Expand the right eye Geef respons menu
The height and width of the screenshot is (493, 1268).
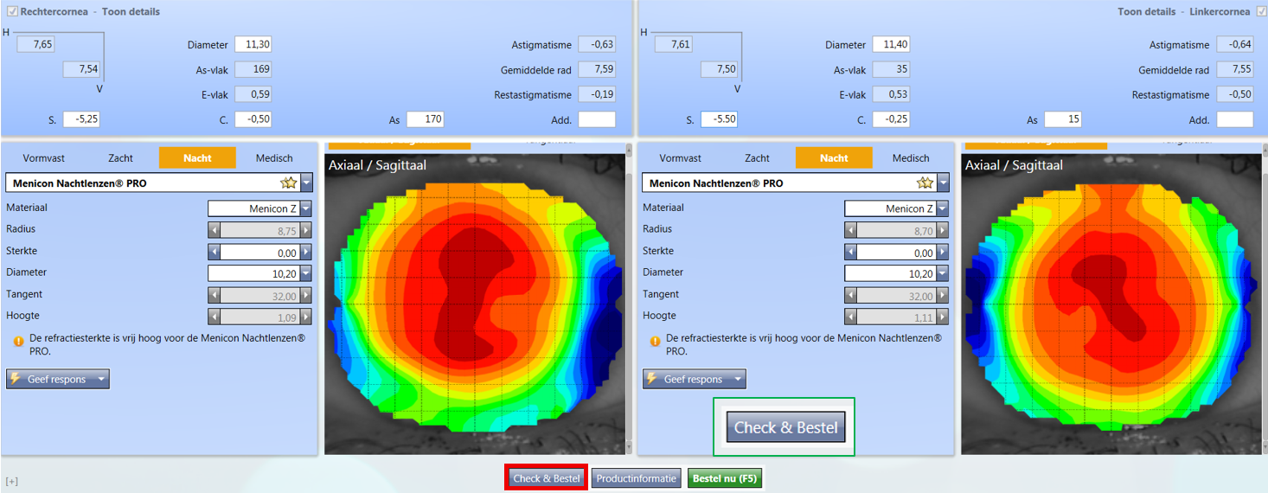click(x=102, y=379)
